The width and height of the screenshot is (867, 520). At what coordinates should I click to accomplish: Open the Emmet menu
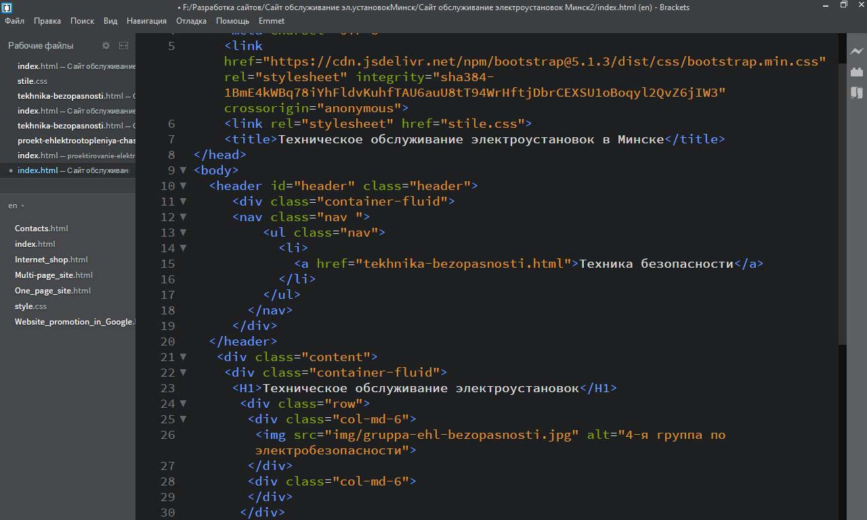click(272, 21)
